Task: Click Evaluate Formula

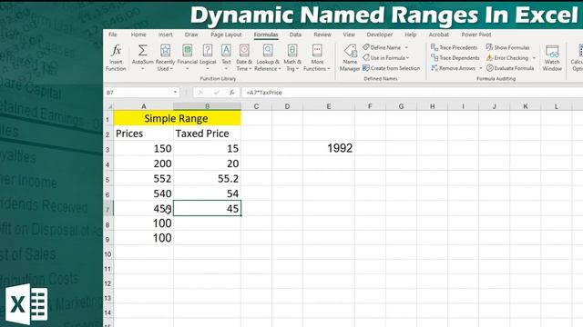Action: coord(510,68)
